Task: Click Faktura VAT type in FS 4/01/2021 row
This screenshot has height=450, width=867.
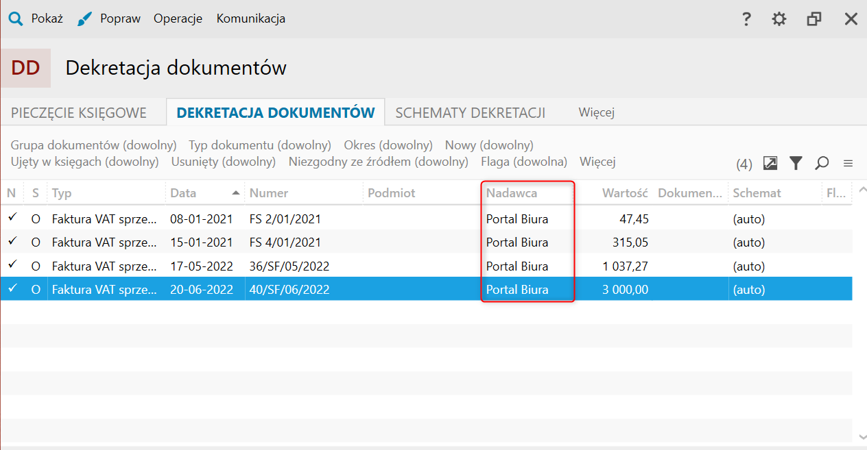Action: (x=105, y=242)
